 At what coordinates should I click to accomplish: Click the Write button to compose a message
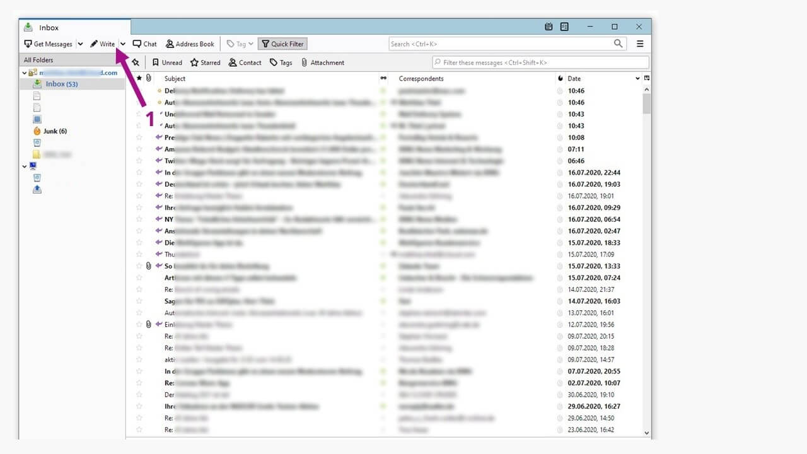102,44
